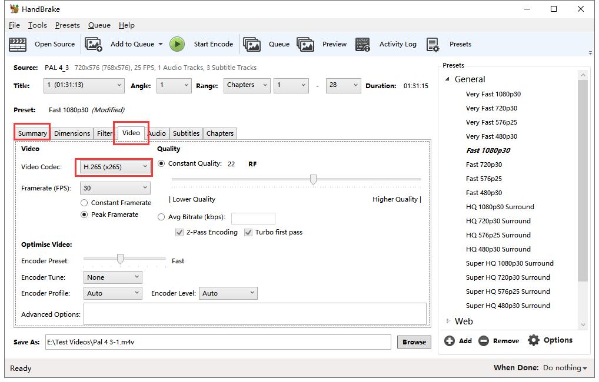
Task: Click the Start Encode label
Action: tap(214, 44)
